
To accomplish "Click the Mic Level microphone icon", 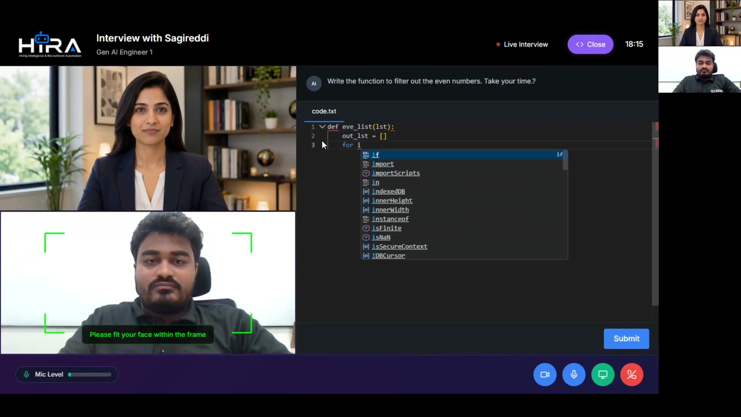I will (x=26, y=375).
